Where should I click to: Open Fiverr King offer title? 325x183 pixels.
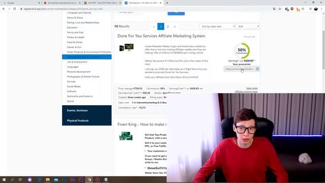142,125
